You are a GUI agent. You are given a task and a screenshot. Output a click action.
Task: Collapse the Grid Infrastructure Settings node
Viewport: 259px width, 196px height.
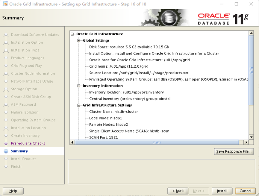click(79, 105)
